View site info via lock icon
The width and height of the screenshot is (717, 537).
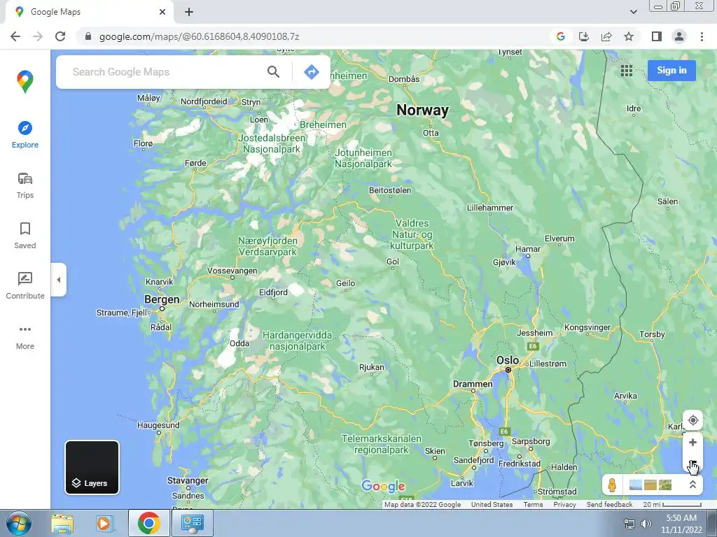pos(88,36)
